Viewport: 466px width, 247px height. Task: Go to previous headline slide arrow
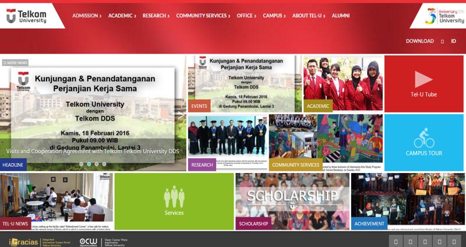click(x=3, y=115)
